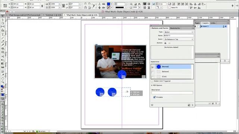Select the Line tool
The image size is (239, 134).
3,38
